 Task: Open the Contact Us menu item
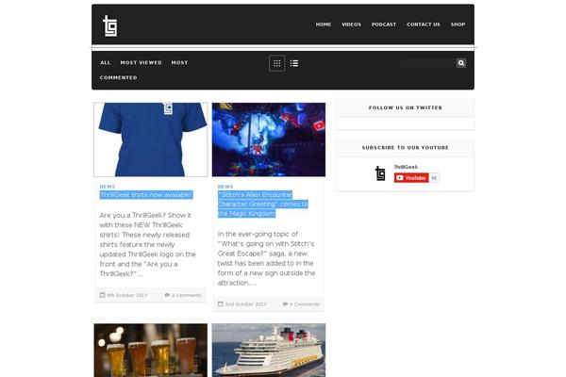click(x=424, y=25)
